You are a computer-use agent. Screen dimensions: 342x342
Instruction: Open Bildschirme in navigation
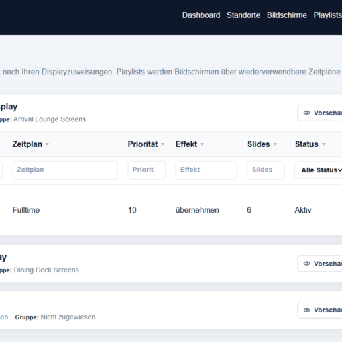coord(287,15)
